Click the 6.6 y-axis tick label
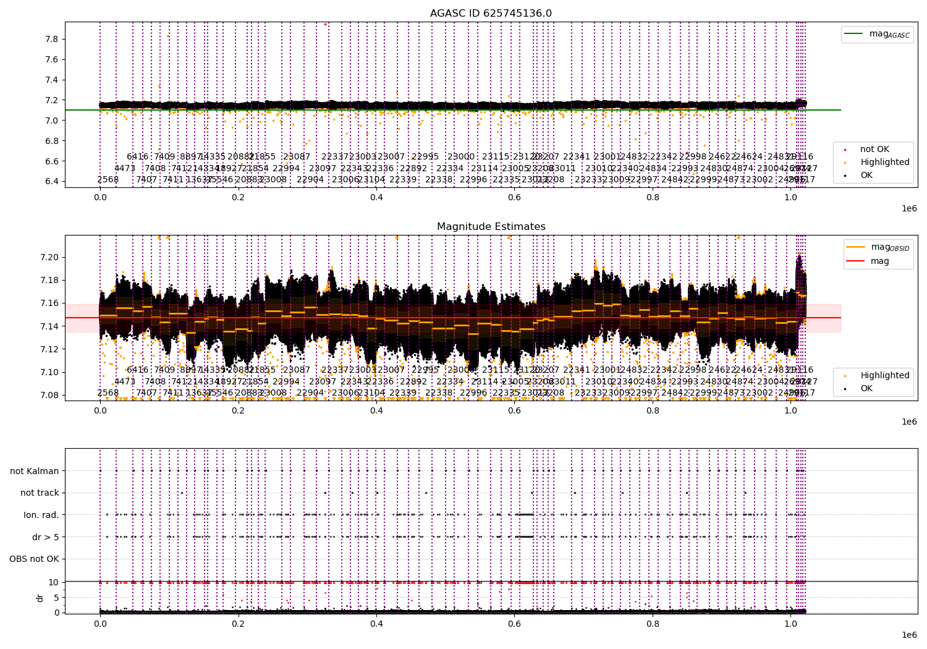This screenshot has width=927, height=649. tap(52, 161)
